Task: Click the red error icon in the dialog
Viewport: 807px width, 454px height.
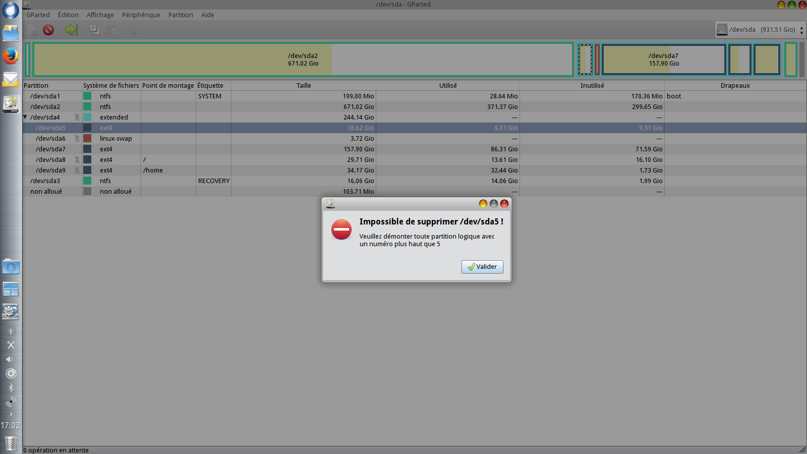Action: (341, 230)
